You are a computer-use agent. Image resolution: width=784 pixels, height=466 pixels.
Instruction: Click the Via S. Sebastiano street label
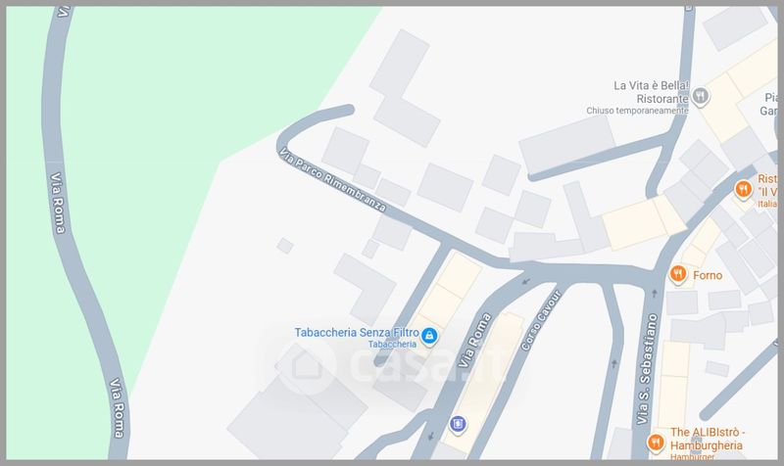(x=646, y=369)
